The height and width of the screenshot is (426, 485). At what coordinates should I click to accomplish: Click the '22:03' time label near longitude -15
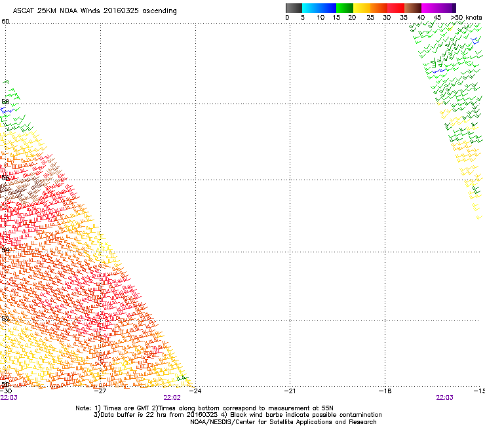tap(444, 398)
